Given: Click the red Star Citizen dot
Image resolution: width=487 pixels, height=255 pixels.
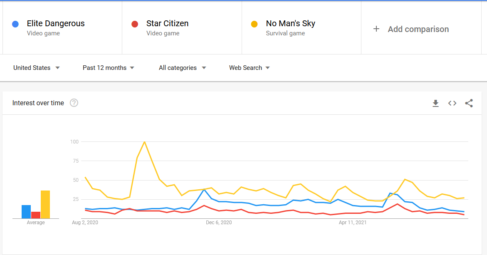Looking at the screenshot, I should [x=135, y=24].
